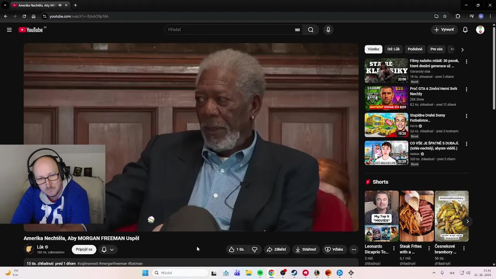Open the Horis channel link

(414, 126)
